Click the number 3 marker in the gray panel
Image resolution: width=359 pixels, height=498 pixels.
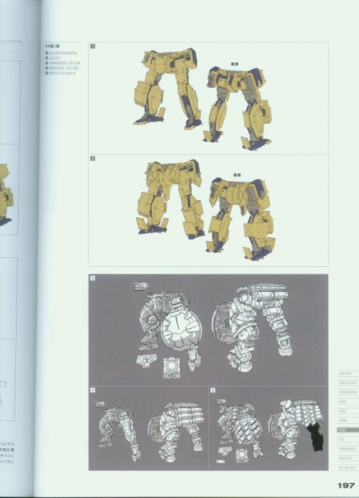(x=93, y=278)
